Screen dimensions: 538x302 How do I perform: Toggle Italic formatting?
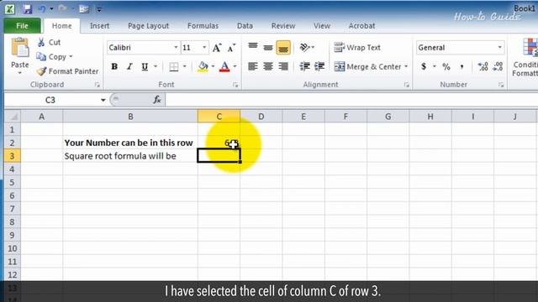(129, 66)
